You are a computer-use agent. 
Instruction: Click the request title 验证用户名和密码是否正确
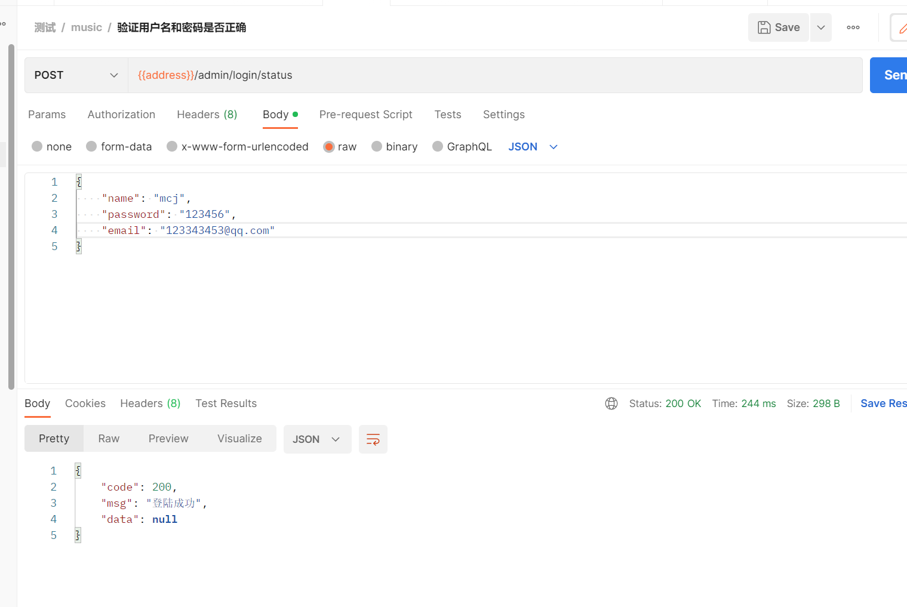click(x=182, y=27)
